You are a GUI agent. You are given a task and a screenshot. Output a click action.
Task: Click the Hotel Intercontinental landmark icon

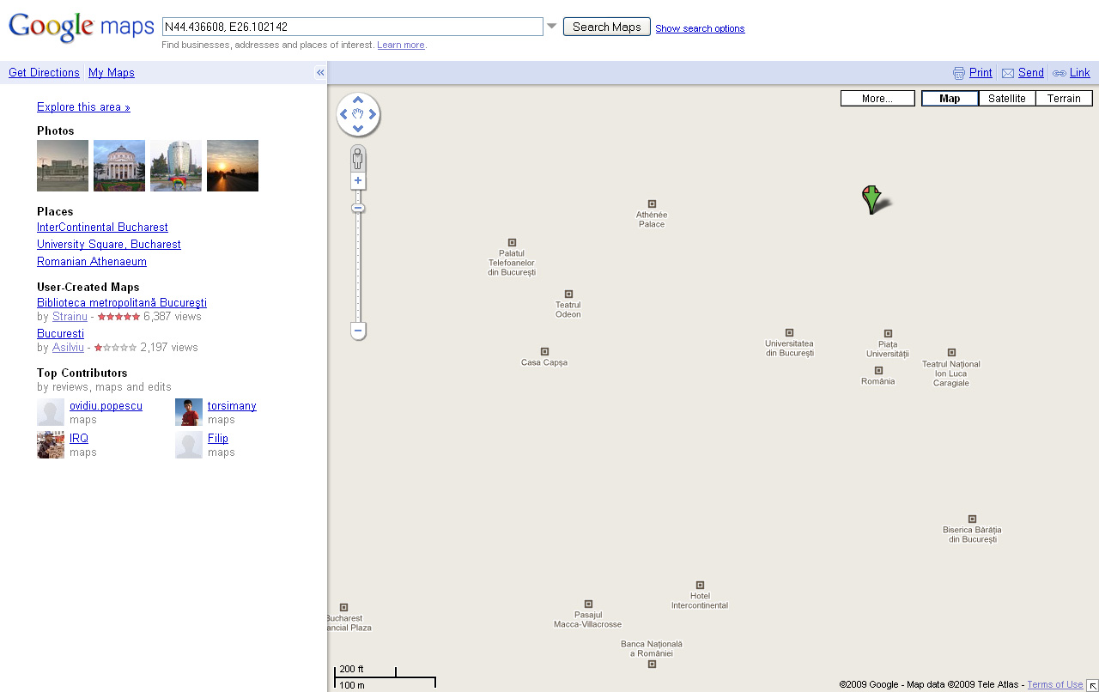pyautogui.click(x=700, y=585)
